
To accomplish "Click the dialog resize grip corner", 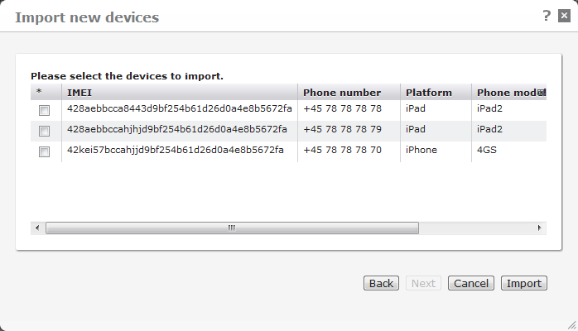I will coord(571,324).
